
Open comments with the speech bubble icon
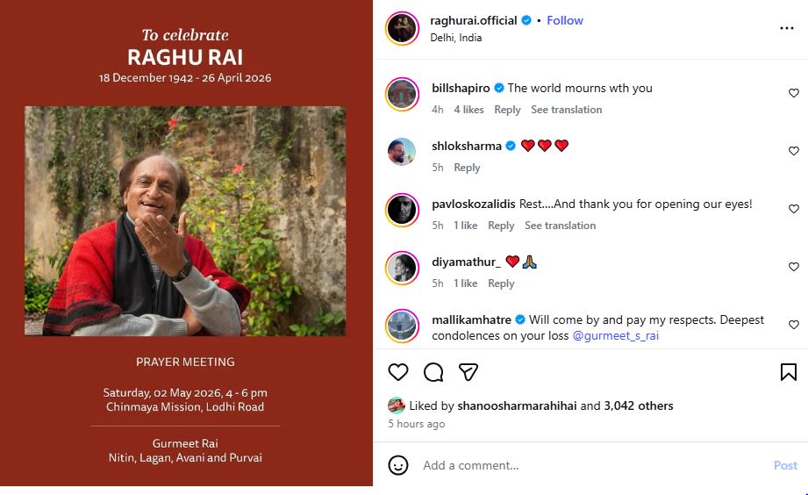pos(433,372)
